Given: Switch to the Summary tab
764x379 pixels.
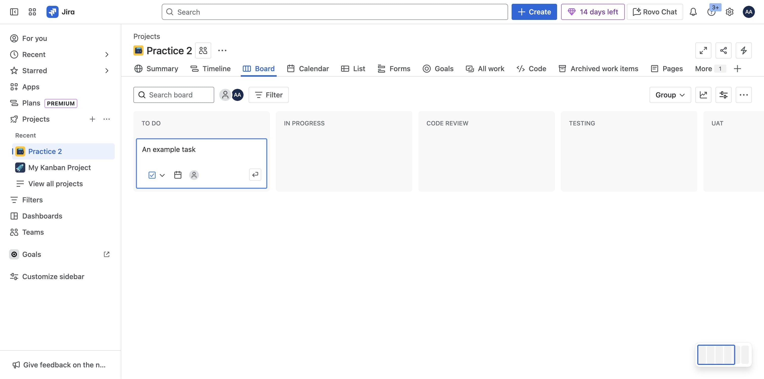Looking at the screenshot, I should click(156, 69).
